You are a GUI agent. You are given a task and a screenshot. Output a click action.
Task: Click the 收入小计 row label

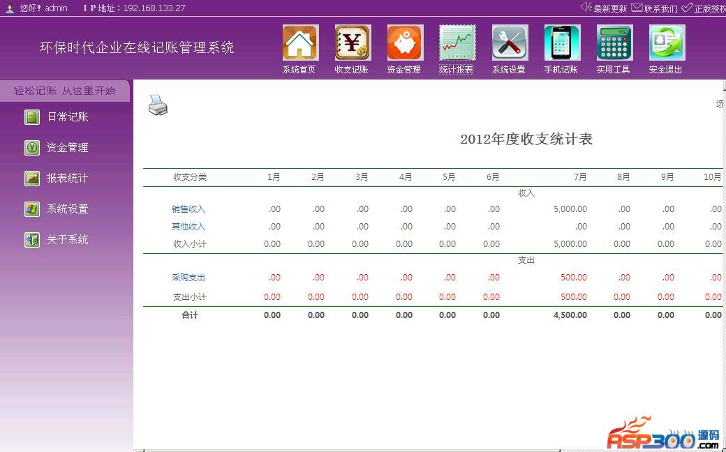(190, 244)
